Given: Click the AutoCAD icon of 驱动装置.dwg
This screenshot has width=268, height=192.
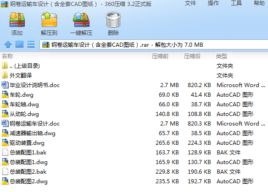Looking at the screenshot, I should coord(5,143).
